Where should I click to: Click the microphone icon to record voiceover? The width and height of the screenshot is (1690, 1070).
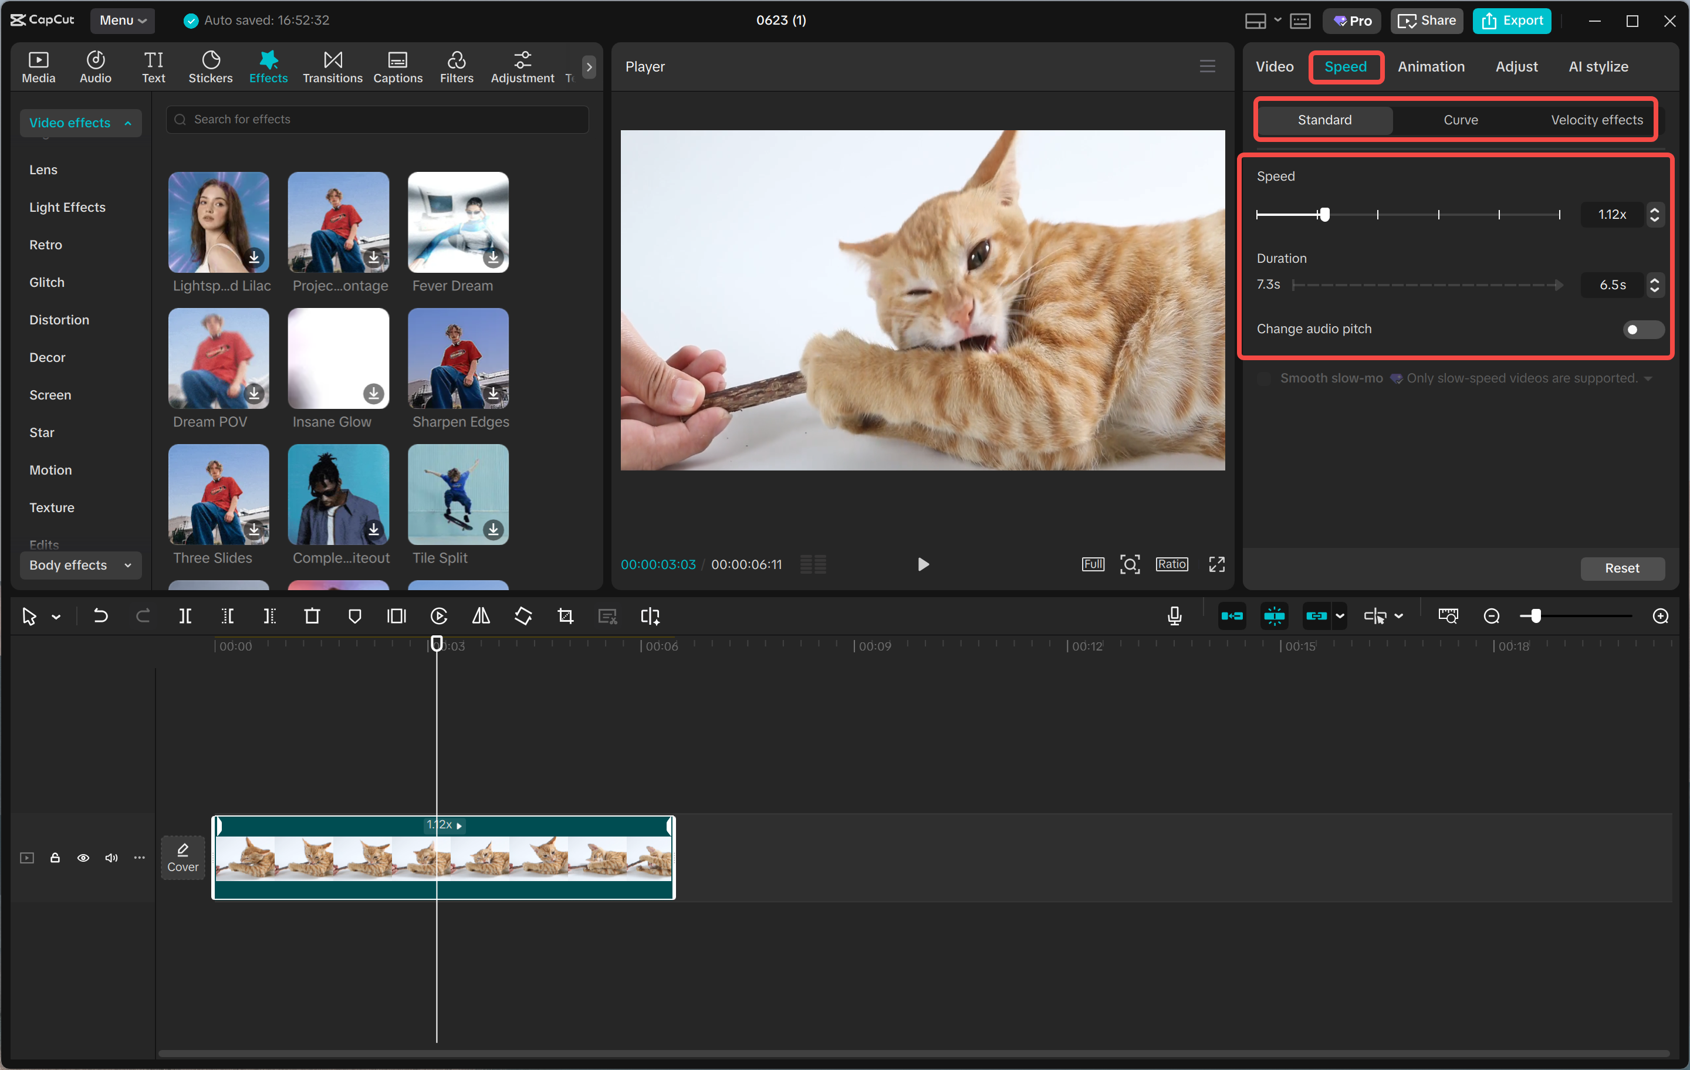[1174, 616]
